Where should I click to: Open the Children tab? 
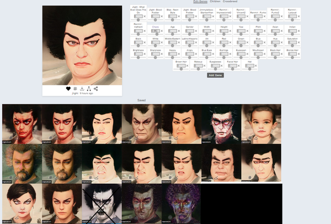tap(215, 1)
